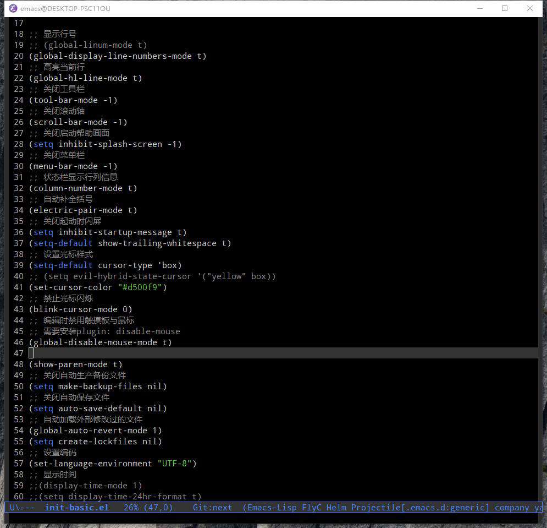Click the create-lockfiles nil line
Viewport: 547px width, 528px height.
pos(96,442)
